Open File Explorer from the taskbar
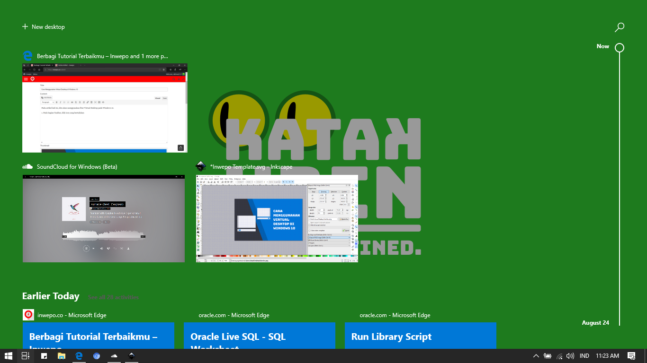 [61, 356]
